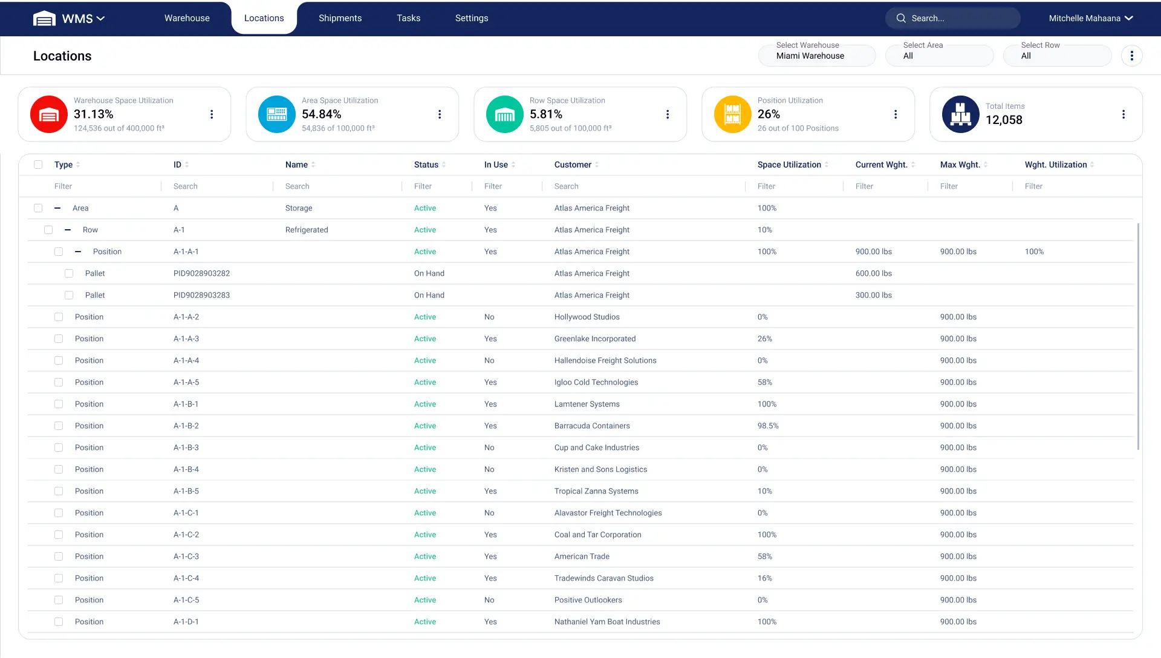This screenshot has height=658, width=1161.
Task: Open the Select Warehouse dropdown
Action: point(817,56)
